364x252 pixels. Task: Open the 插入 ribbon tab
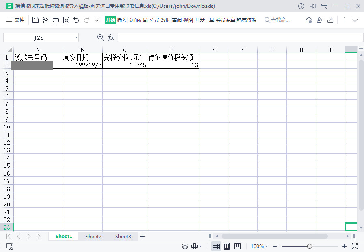coord(121,20)
